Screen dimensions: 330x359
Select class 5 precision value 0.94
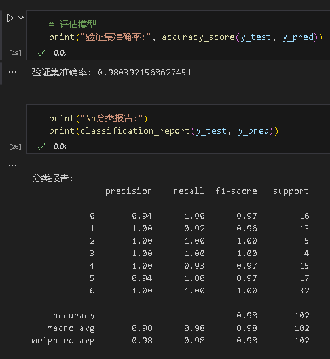pyautogui.click(x=142, y=278)
